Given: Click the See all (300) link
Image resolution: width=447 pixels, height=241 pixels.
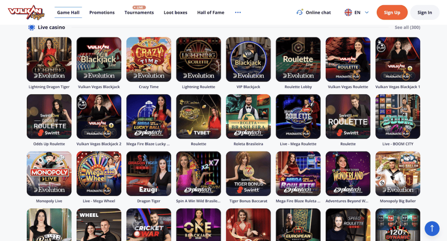Looking at the screenshot, I should point(407,27).
